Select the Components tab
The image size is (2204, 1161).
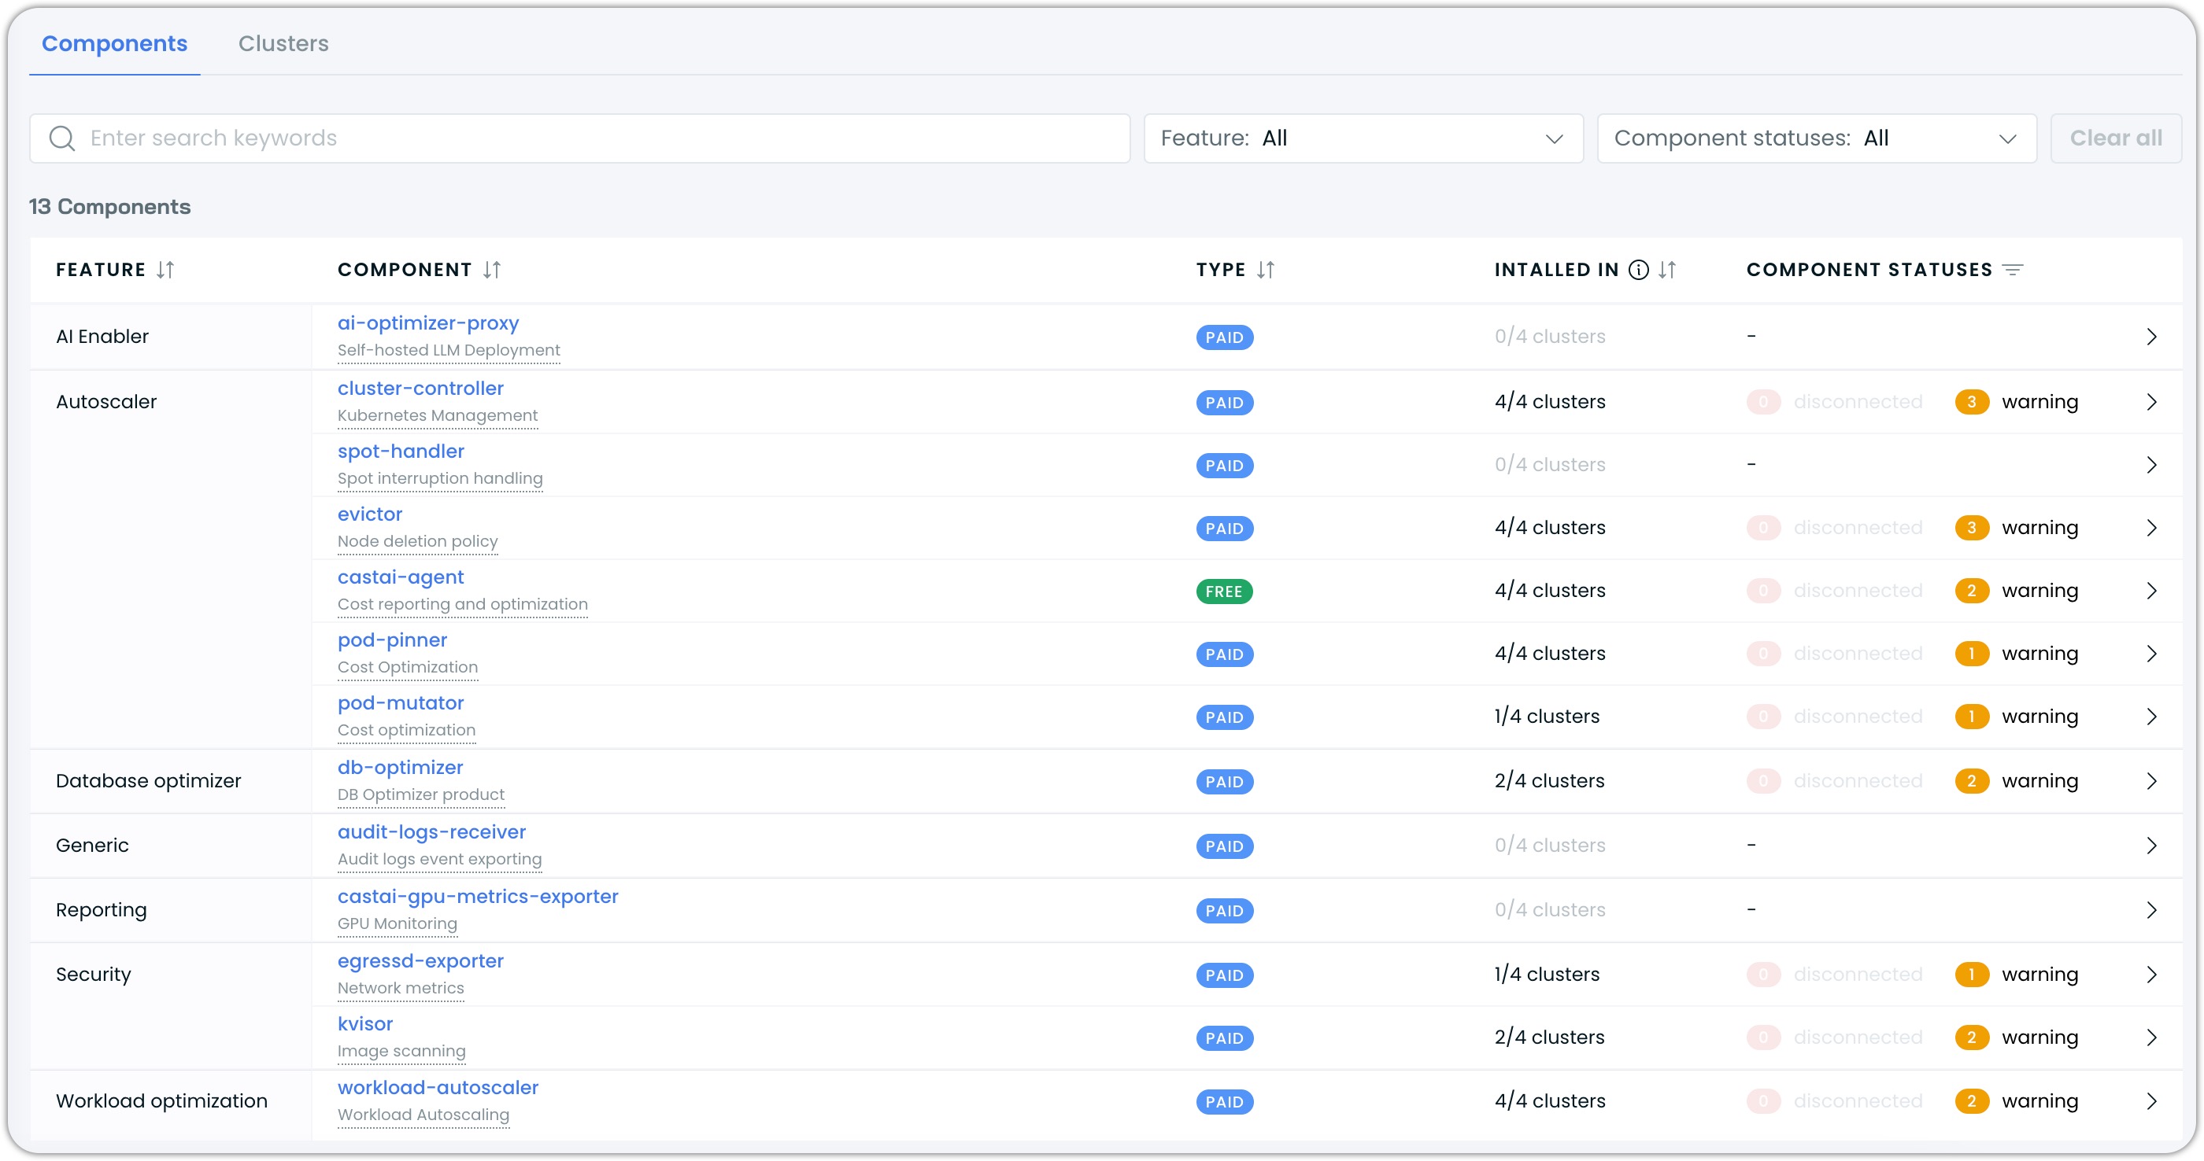(x=115, y=43)
